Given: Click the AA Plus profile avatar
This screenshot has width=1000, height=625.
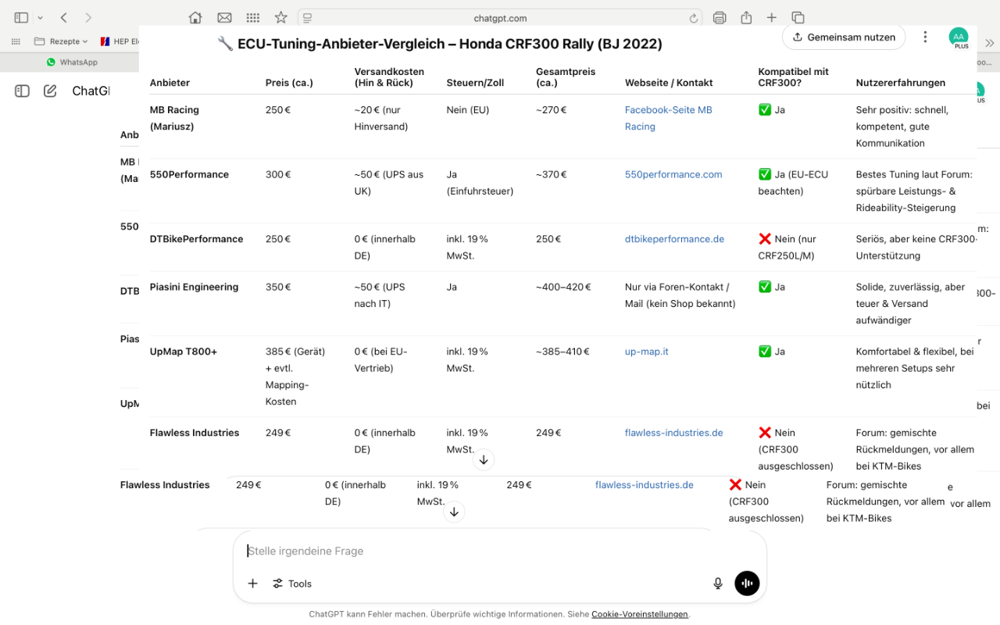Looking at the screenshot, I should (958, 37).
